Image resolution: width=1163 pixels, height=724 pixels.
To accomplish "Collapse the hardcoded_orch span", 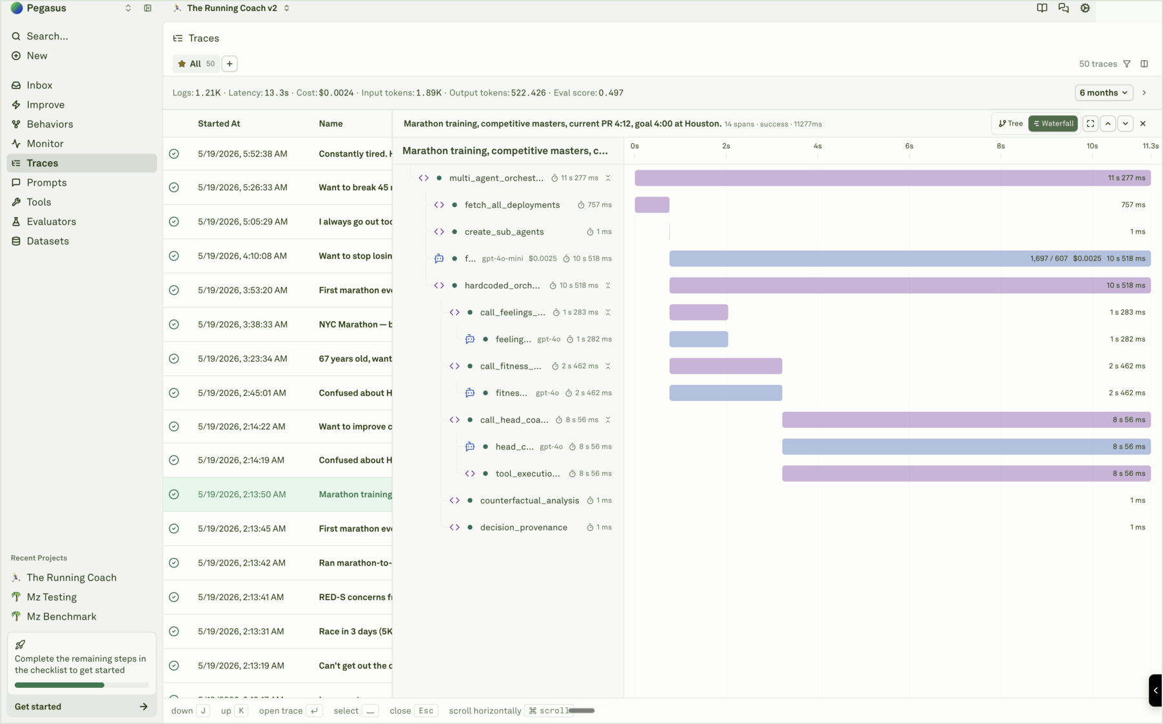I will (608, 286).
